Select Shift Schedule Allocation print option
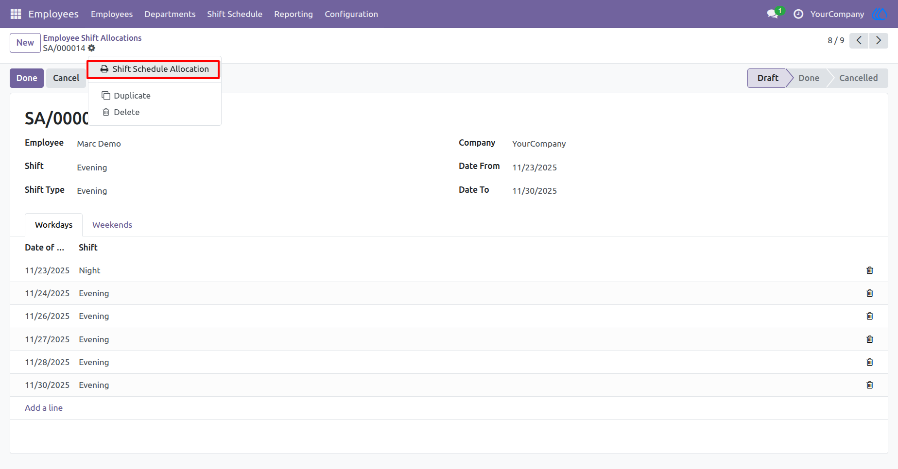 [154, 69]
